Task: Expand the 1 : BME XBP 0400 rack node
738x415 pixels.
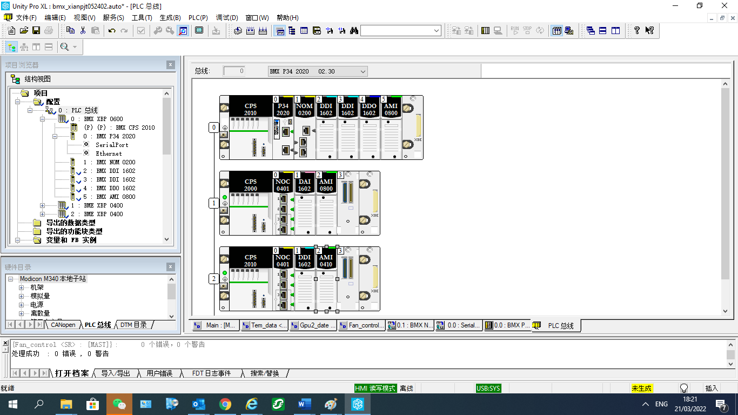Action: click(43, 205)
